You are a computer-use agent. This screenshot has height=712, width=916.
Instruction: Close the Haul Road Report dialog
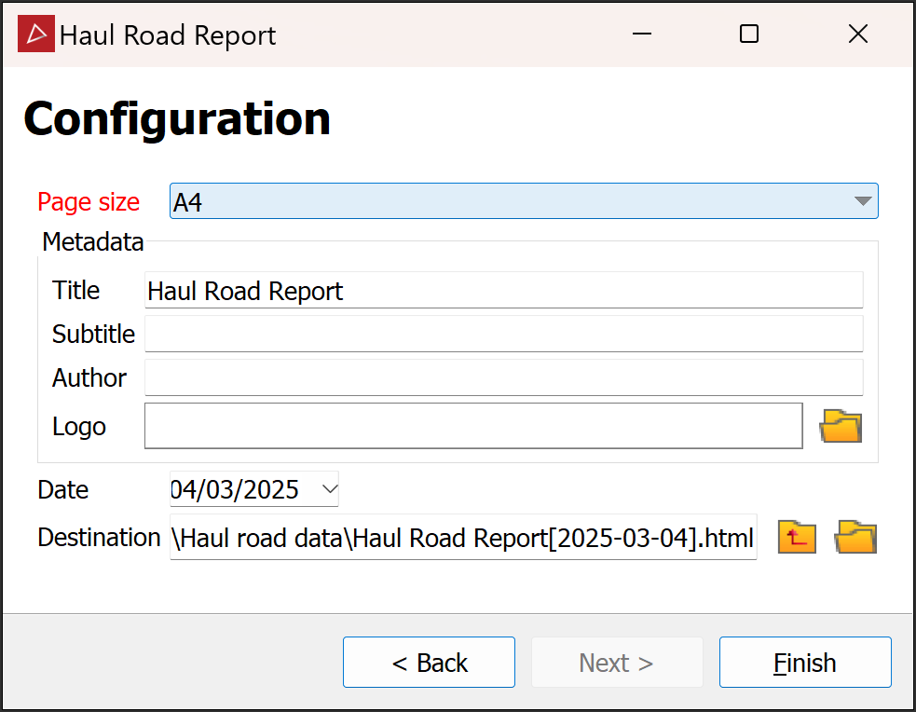coord(857,34)
